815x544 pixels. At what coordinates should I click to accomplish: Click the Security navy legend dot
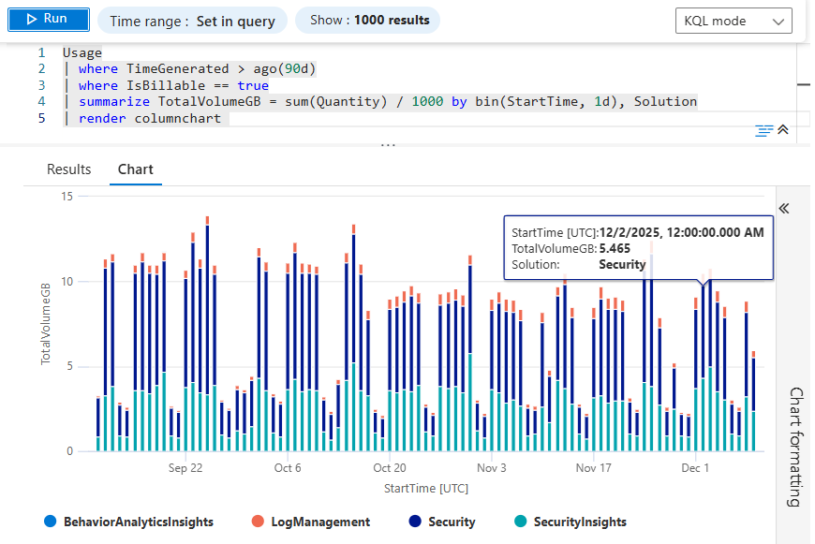pyautogui.click(x=415, y=522)
